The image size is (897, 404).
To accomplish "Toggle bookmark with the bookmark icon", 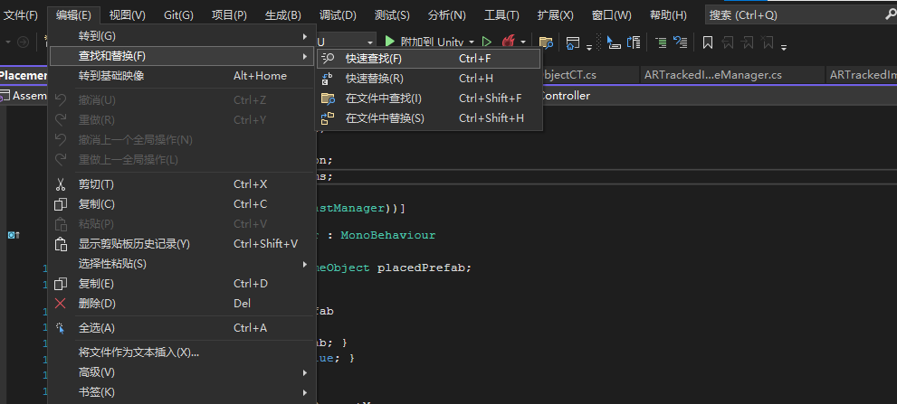I will pyautogui.click(x=708, y=42).
